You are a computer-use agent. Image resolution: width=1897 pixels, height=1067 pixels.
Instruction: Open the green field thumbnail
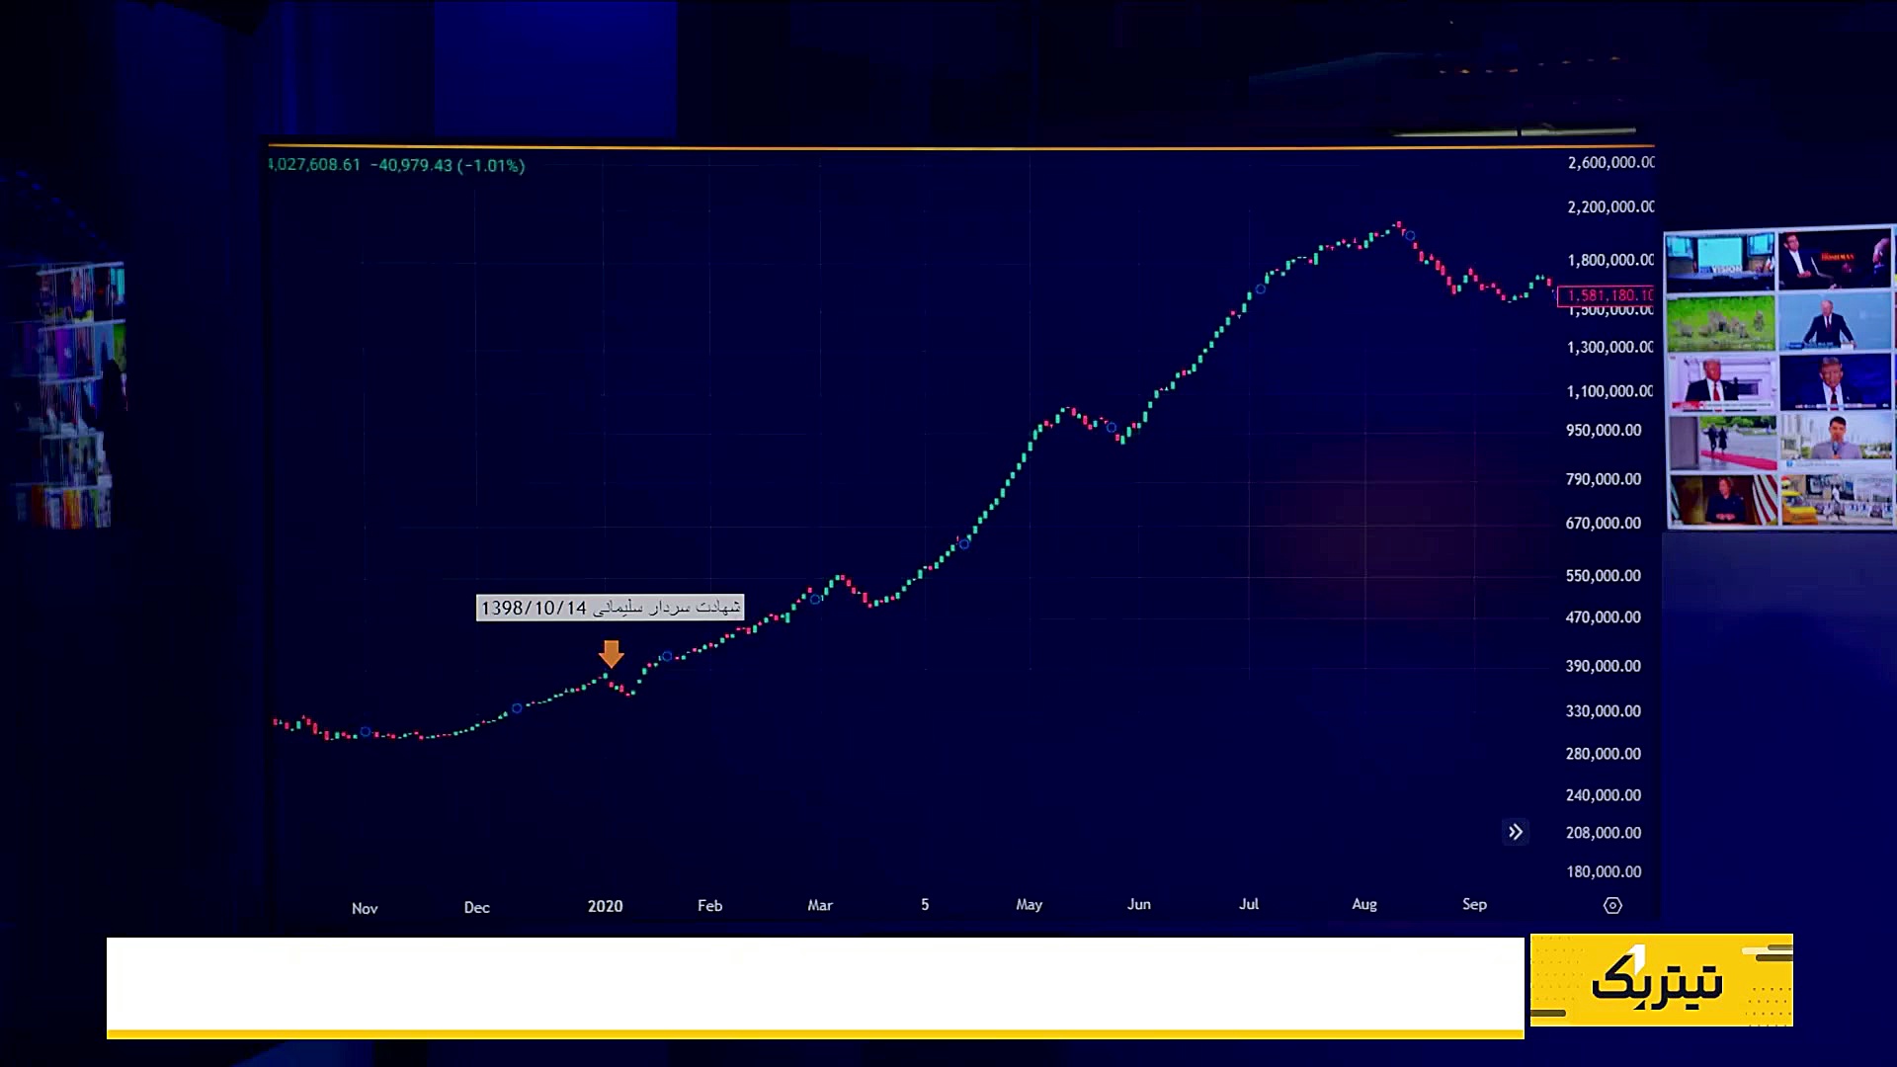[1720, 323]
